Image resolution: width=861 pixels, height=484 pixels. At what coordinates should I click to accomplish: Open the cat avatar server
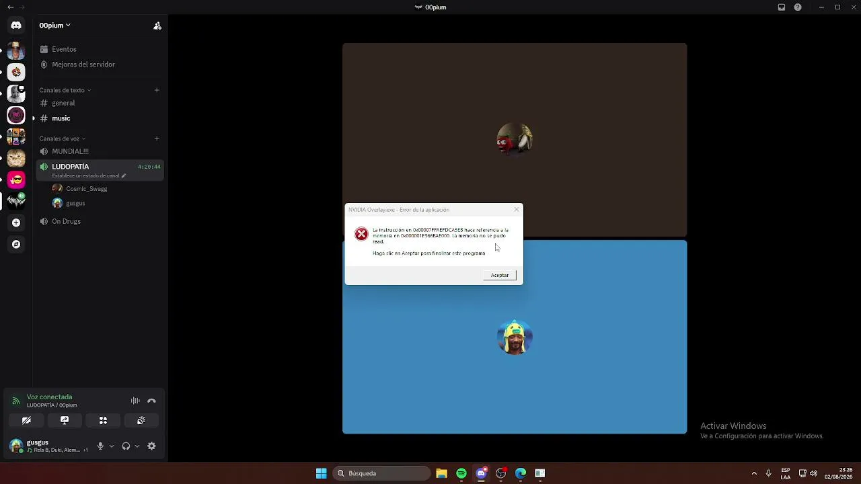pos(16,158)
